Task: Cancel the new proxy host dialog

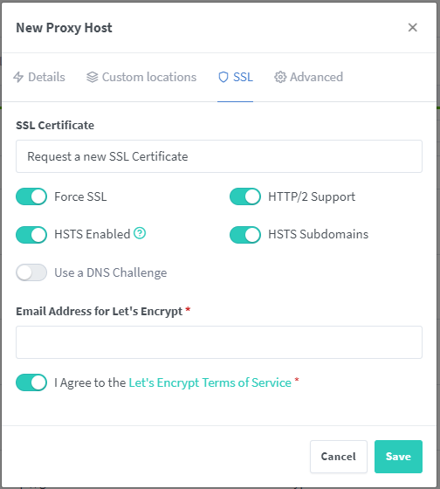Action: [339, 457]
